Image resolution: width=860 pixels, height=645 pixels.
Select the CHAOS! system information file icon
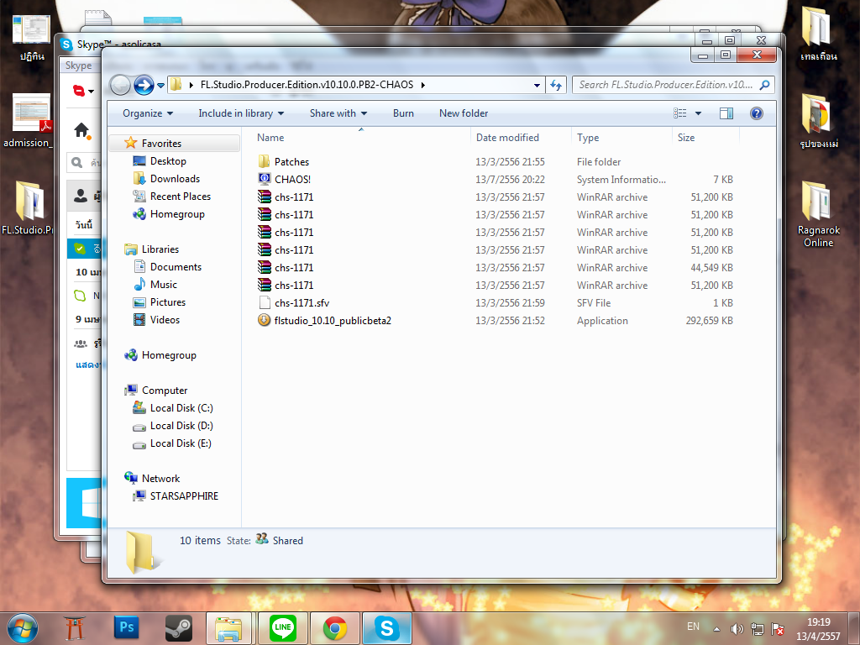pos(264,180)
